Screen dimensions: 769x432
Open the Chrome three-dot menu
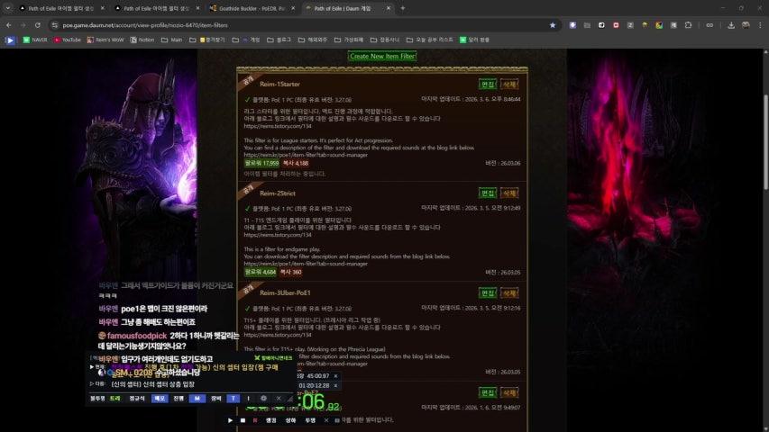click(761, 25)
